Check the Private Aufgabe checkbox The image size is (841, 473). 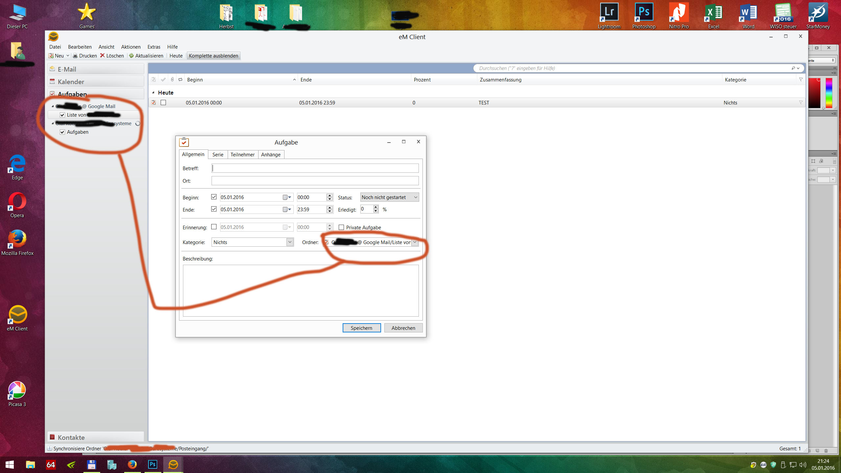point(341,227)
